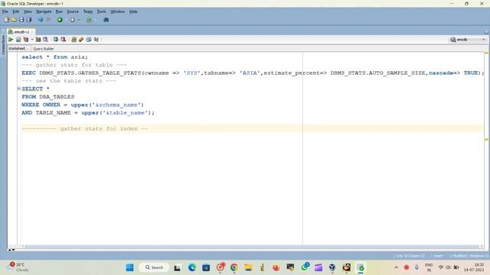
Task: Click the Open folder icon in main toolbar
Action: (x=15, y=20)
